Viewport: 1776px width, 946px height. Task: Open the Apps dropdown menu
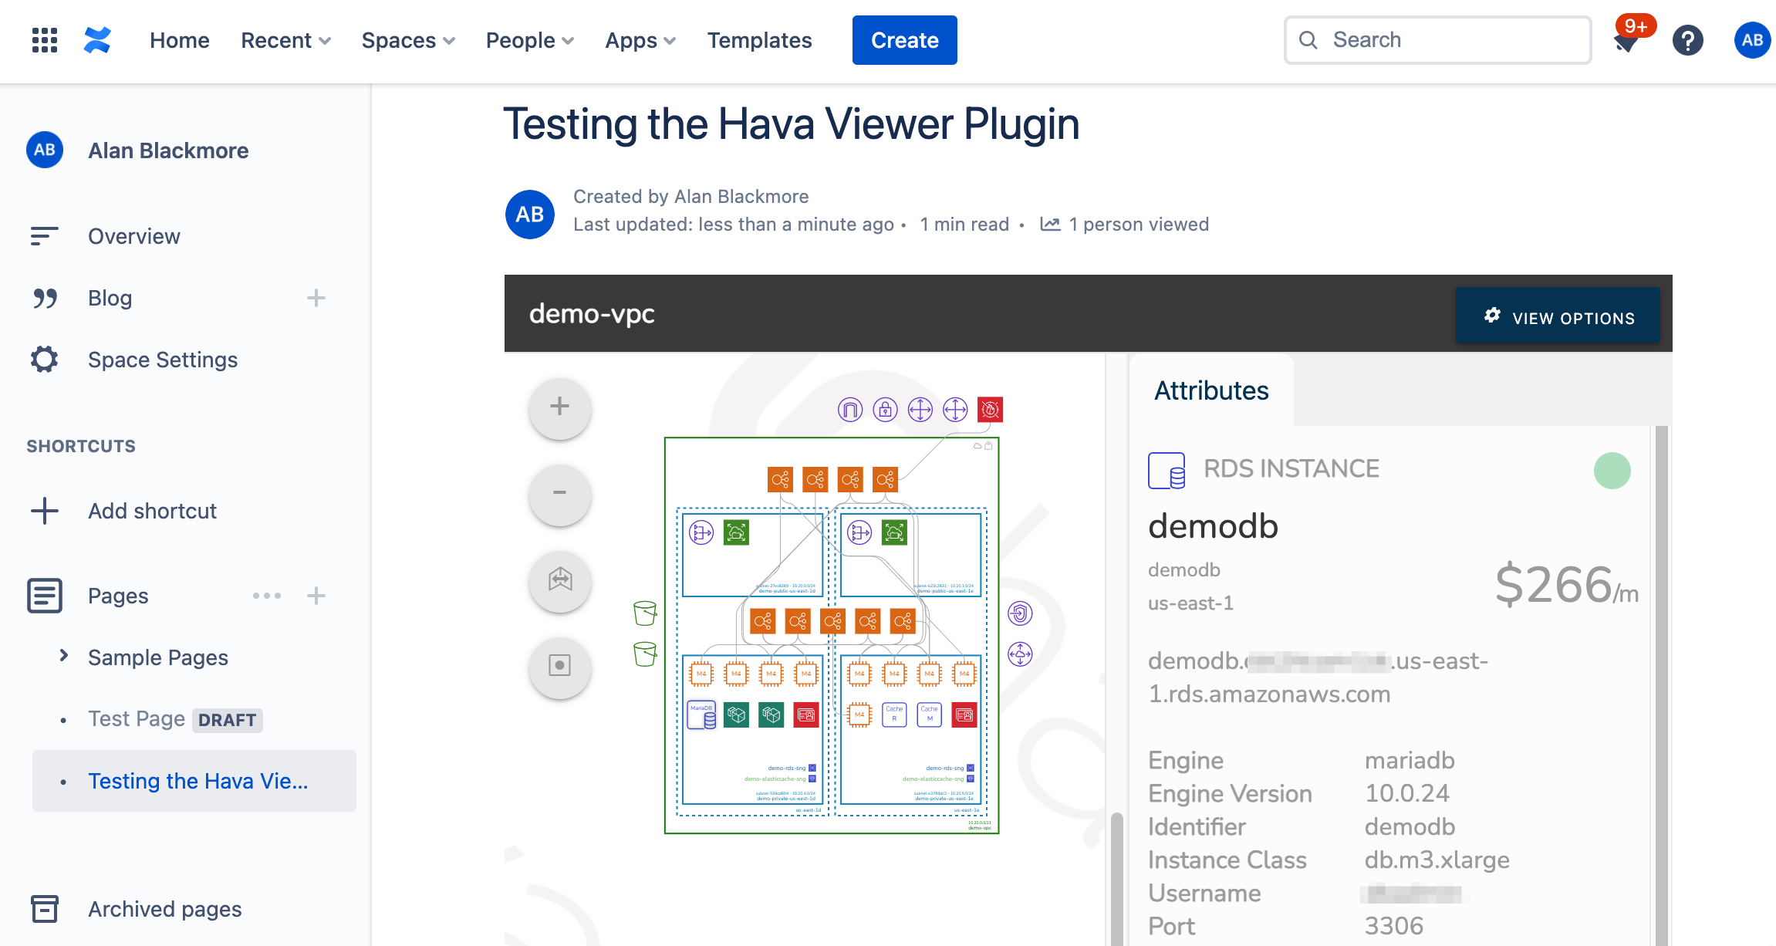(x=640, y=40)
